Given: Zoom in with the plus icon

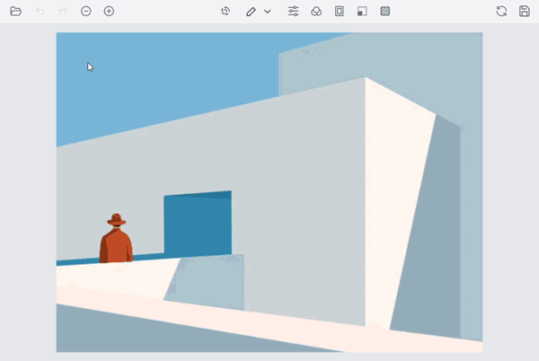Looking at the screenshot, I should tap(110, 12).
